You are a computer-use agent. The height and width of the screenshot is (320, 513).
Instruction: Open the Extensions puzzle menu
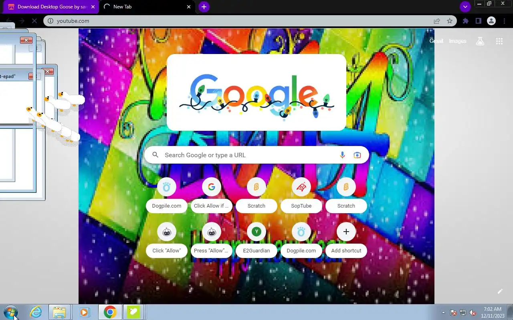pos(465,21)
